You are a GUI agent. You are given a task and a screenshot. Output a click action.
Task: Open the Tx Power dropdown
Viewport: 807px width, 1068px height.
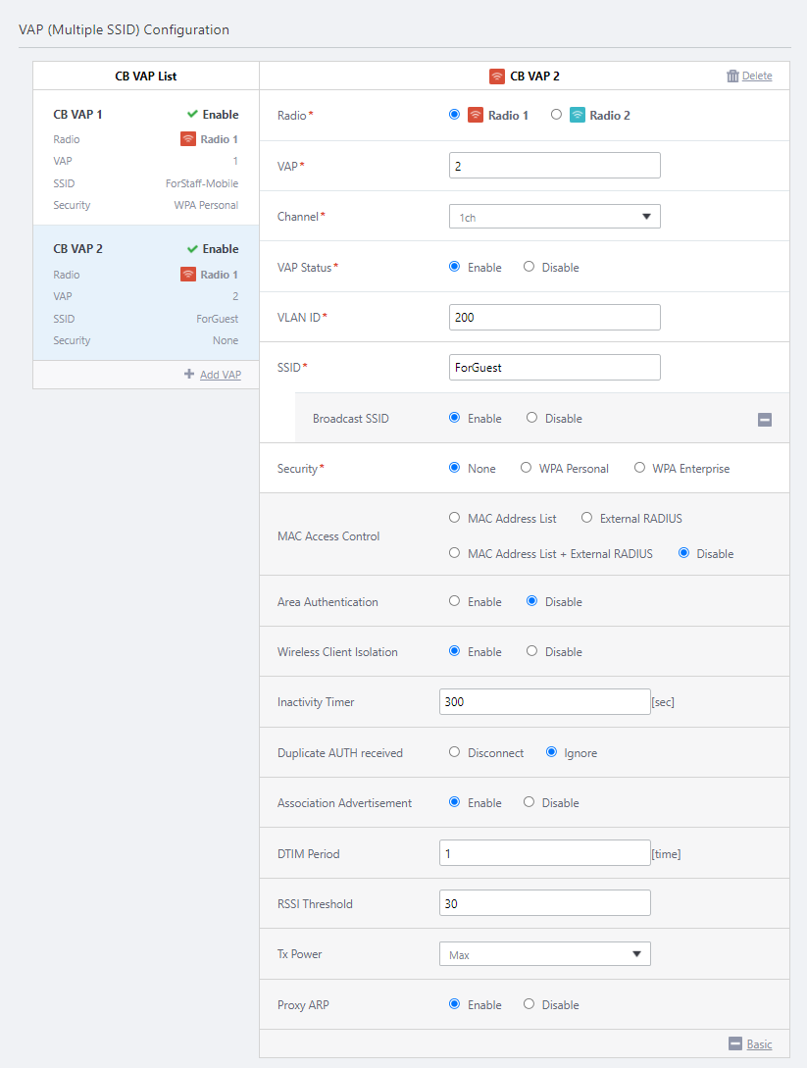tap(544, 954)
